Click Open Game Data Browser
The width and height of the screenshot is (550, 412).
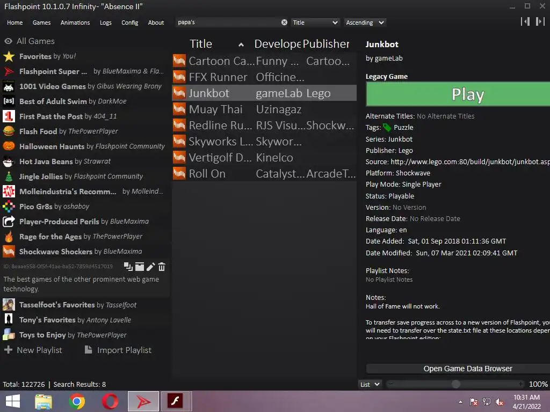coord(458,369)
